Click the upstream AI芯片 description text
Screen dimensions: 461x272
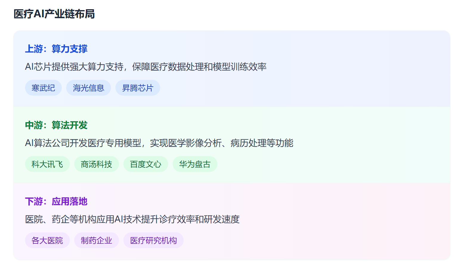point(146,67)
